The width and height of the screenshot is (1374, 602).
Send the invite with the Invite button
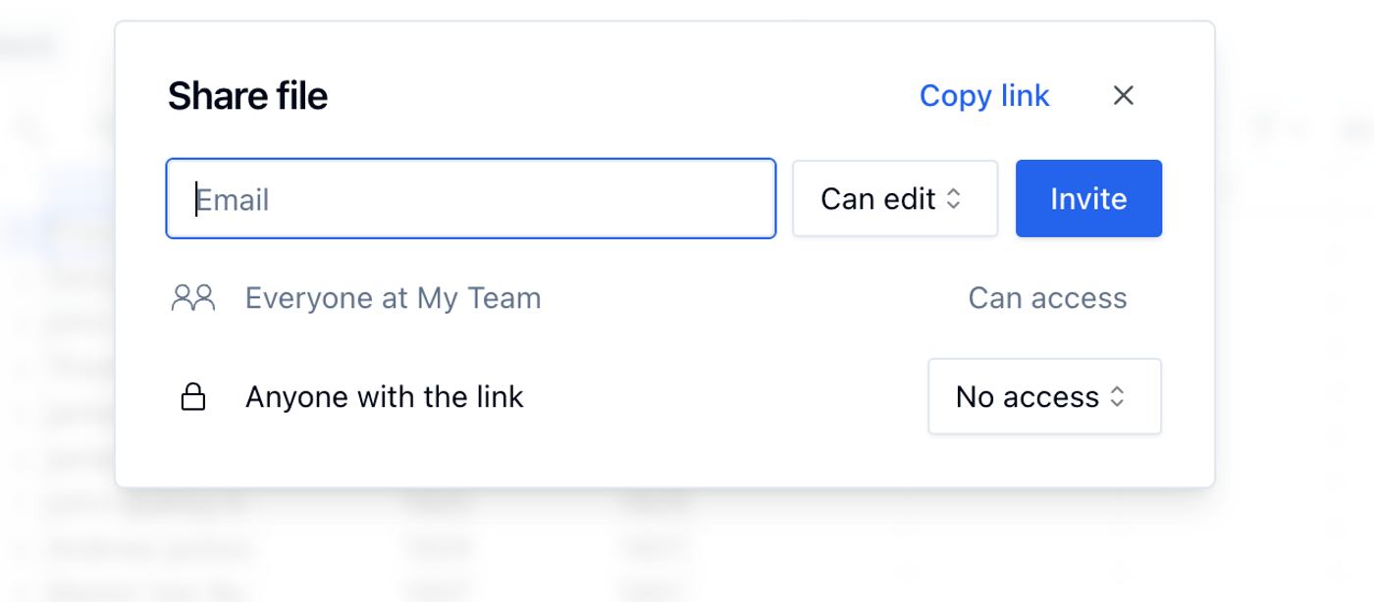click(x=1088, y=199)
